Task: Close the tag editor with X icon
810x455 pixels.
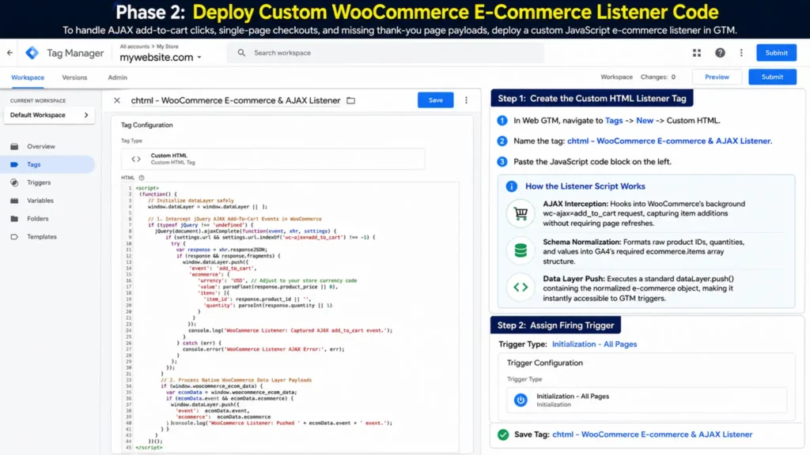Action: (x=117, y=100)
